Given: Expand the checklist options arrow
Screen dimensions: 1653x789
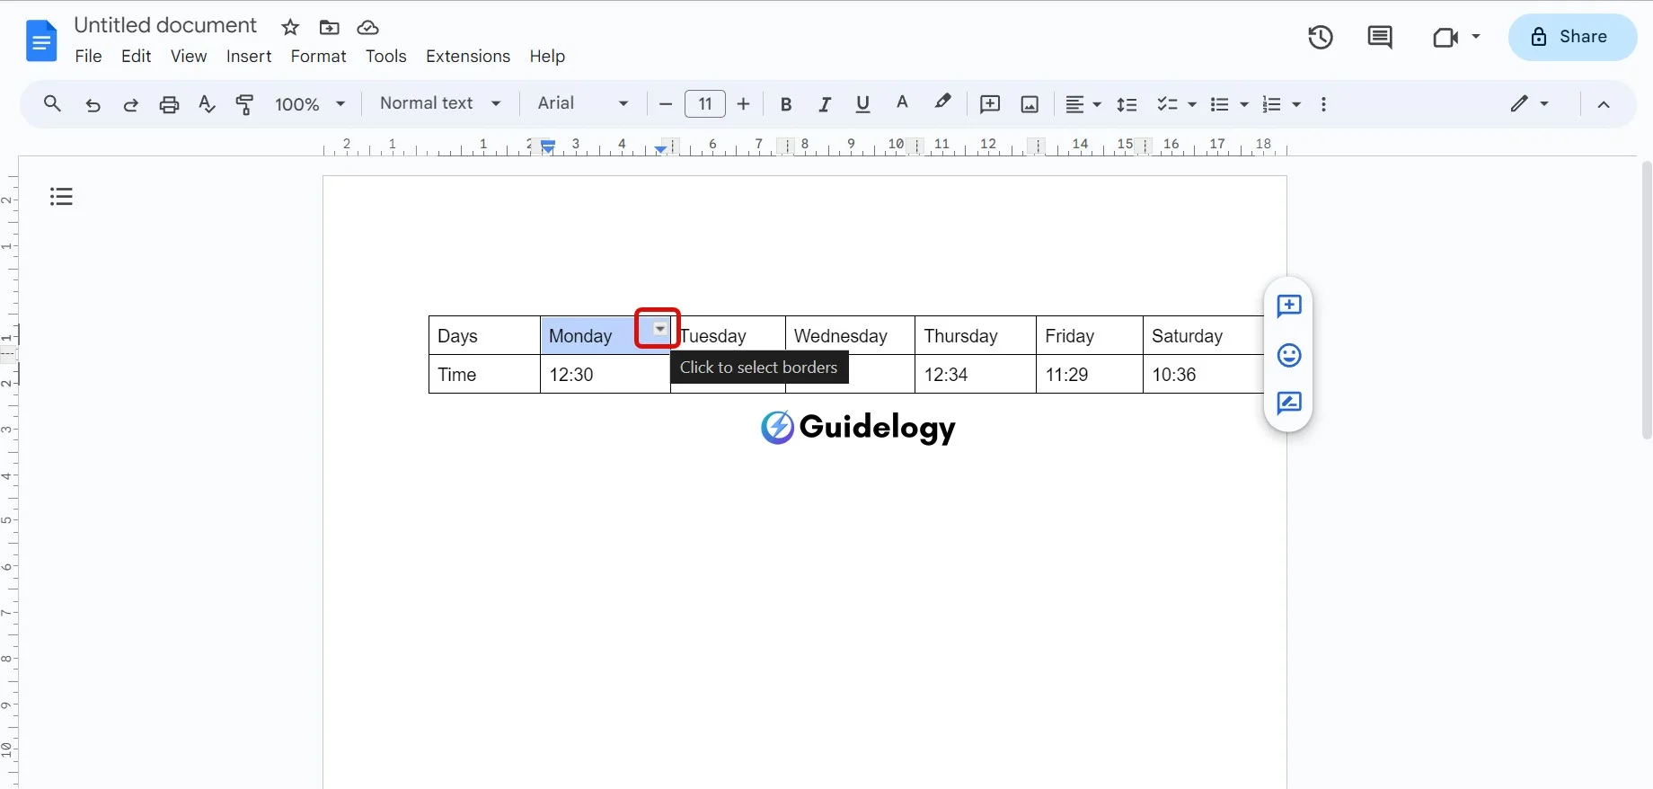Looking at the screenshot, I should pos(1192,104).
